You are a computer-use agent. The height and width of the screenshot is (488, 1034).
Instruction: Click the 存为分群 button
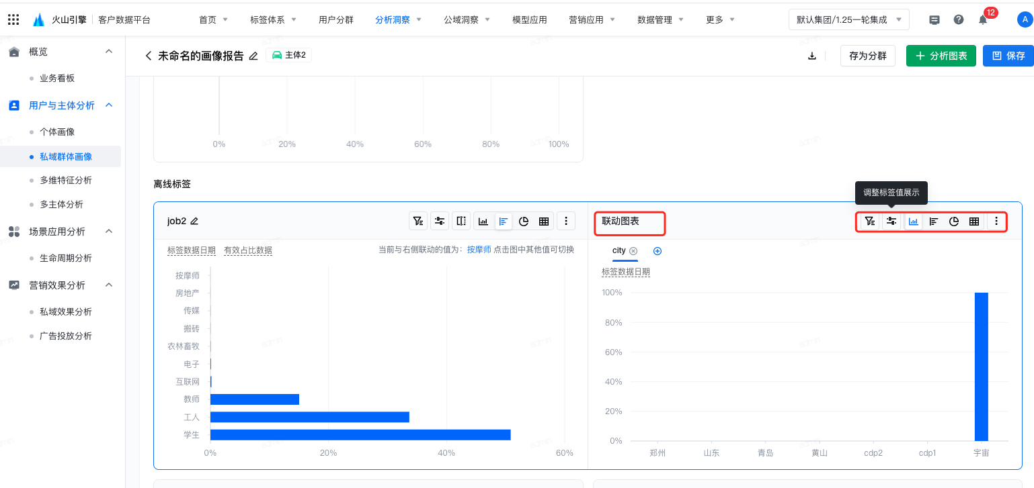click(868, 56)
